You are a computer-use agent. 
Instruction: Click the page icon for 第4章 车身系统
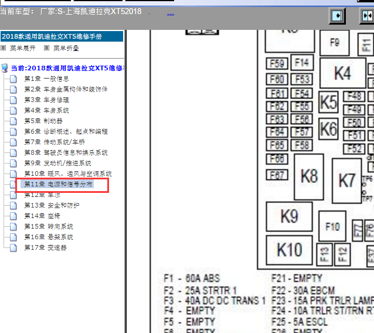pyautogui.click(x=13, y=110)
